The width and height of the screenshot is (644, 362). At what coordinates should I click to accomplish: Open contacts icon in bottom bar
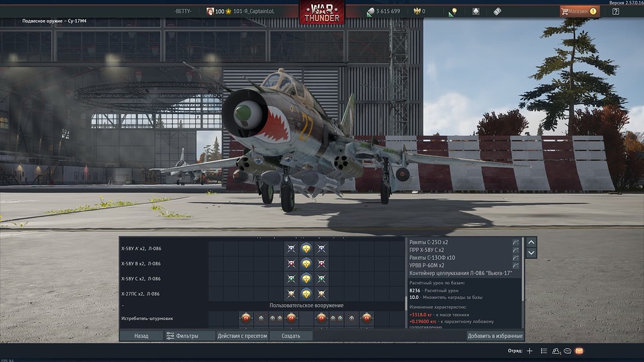[556, 351]
